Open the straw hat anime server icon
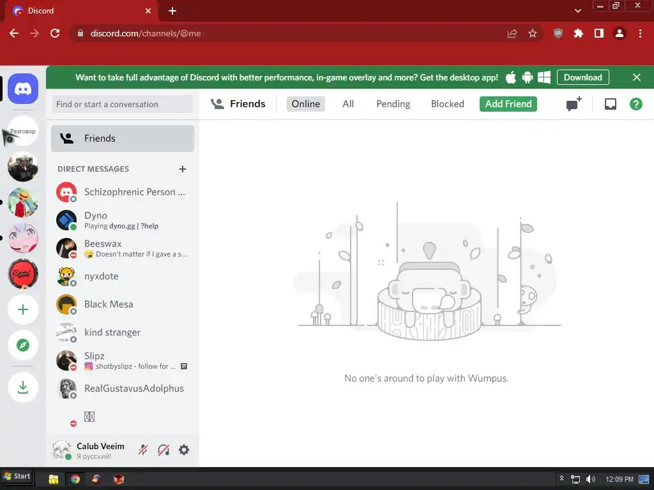 coord(23,202)
